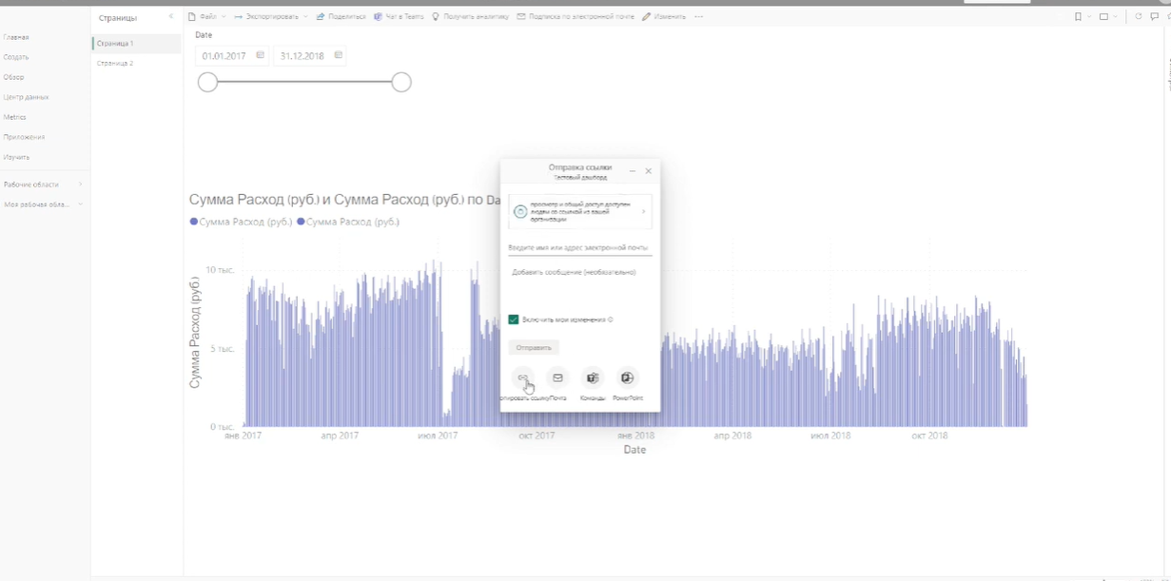Image resolution: width=1171 pixels, height=581 pixels.
Task: Open link access settings in sharing dialog
Action: [x=580, y=211]
